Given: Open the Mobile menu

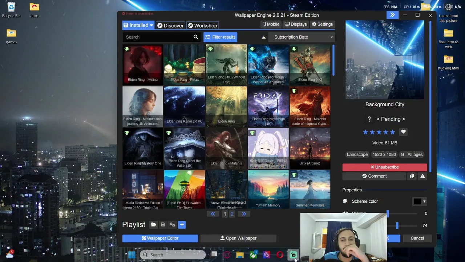Looking at the screenshot, I should click(271, 24).
